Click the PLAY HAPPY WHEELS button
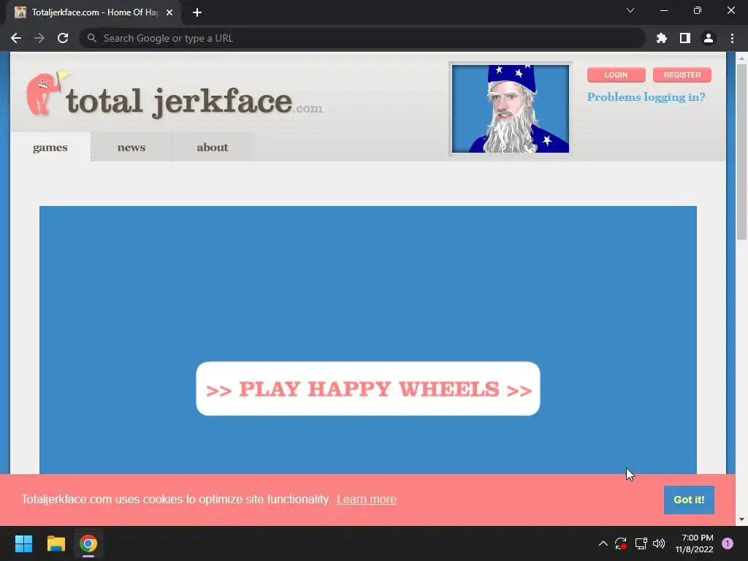Screen dimensions: 748x561 pyautogui.click(x=368, y=389)
